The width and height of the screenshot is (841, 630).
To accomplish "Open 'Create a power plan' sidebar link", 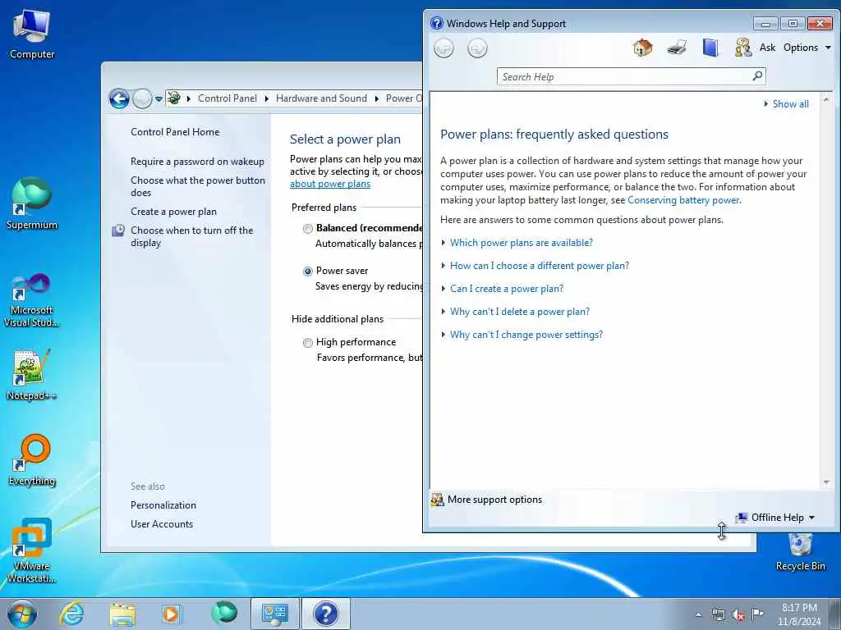I will pos(173,212).
